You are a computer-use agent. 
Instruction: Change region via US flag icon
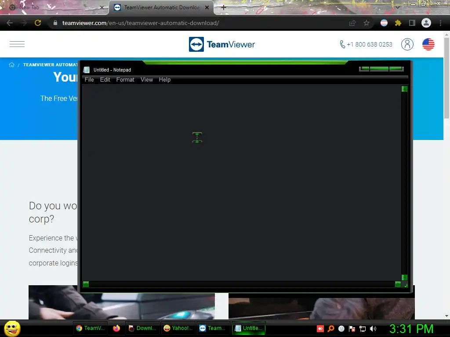pyautogui.click(x=428, y=44)
